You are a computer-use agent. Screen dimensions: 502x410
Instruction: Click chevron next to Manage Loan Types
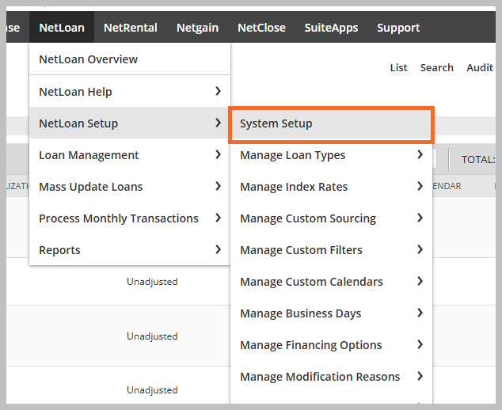pyautogui.click(x=420, y=154)
